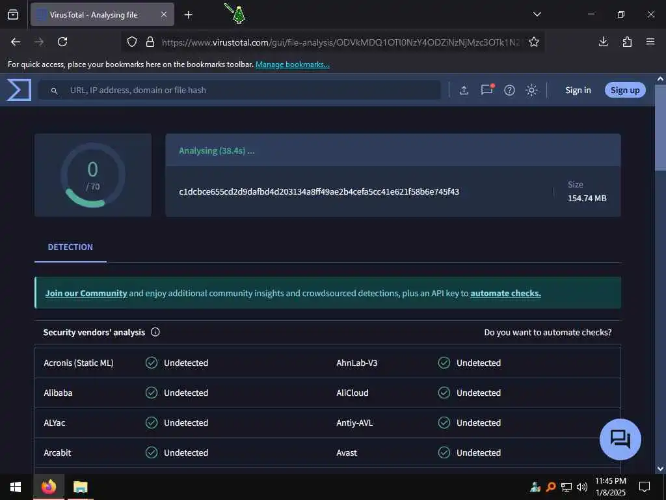Click the Undetected checkmark icon for Acronis
666x500 pixels.
click(152, 363)
